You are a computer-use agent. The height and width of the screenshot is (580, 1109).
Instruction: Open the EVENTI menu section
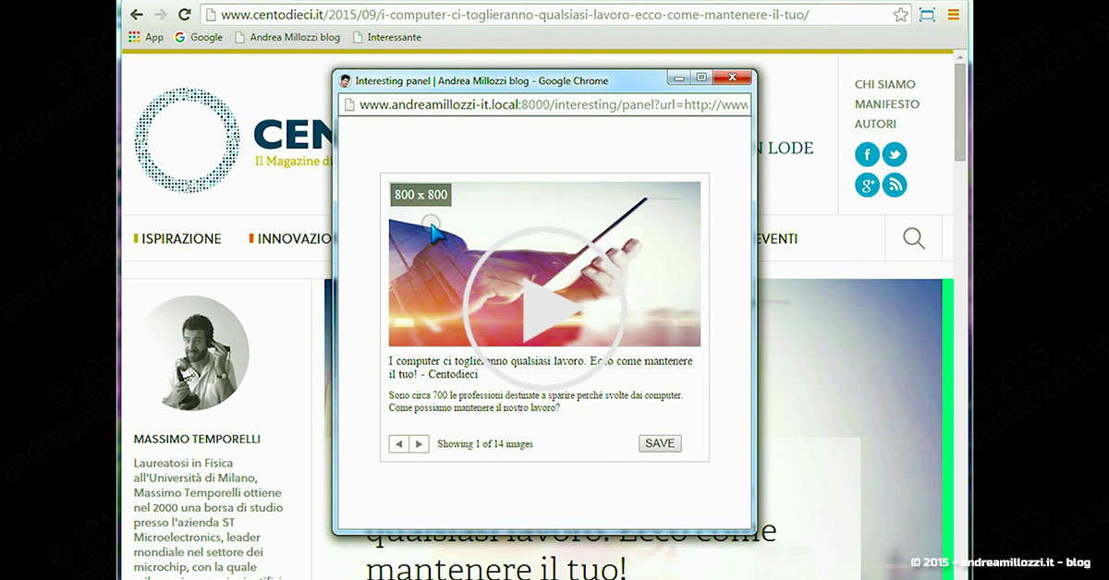tap(776, 238)
